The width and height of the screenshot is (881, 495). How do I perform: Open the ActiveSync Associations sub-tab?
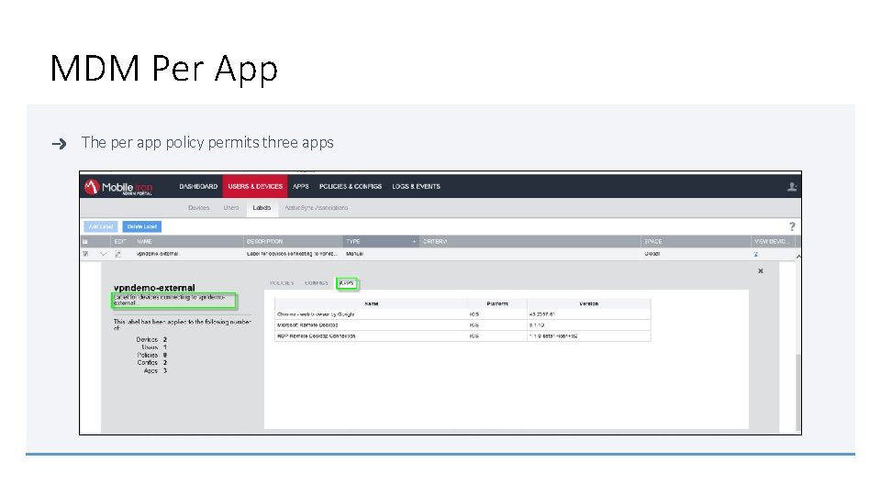pos(317,208)
